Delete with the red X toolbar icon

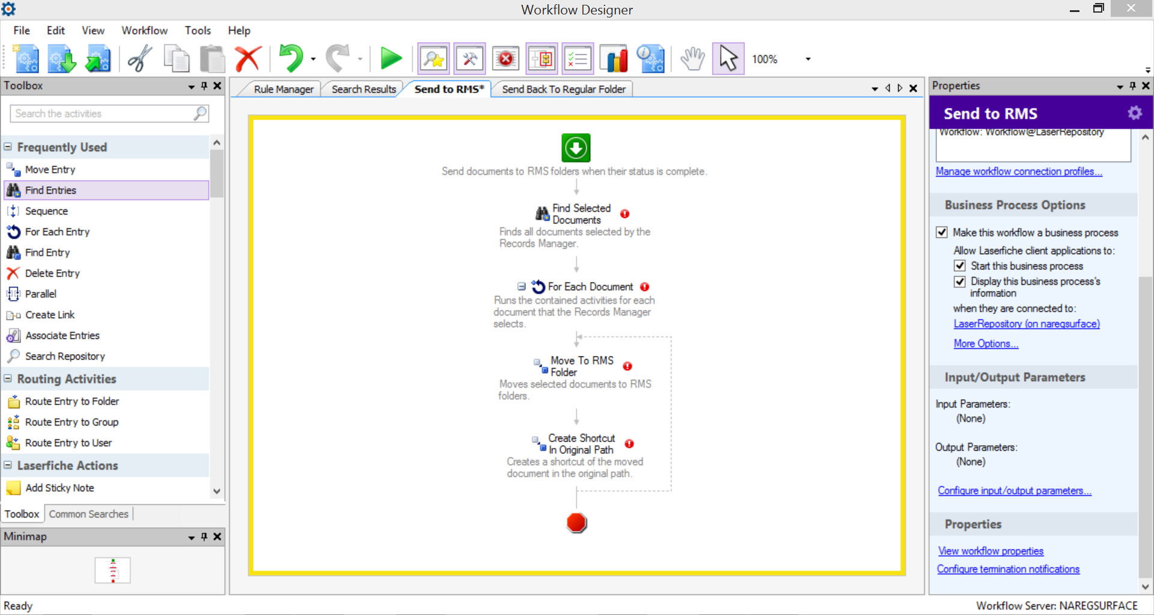[x=248, y=59]
